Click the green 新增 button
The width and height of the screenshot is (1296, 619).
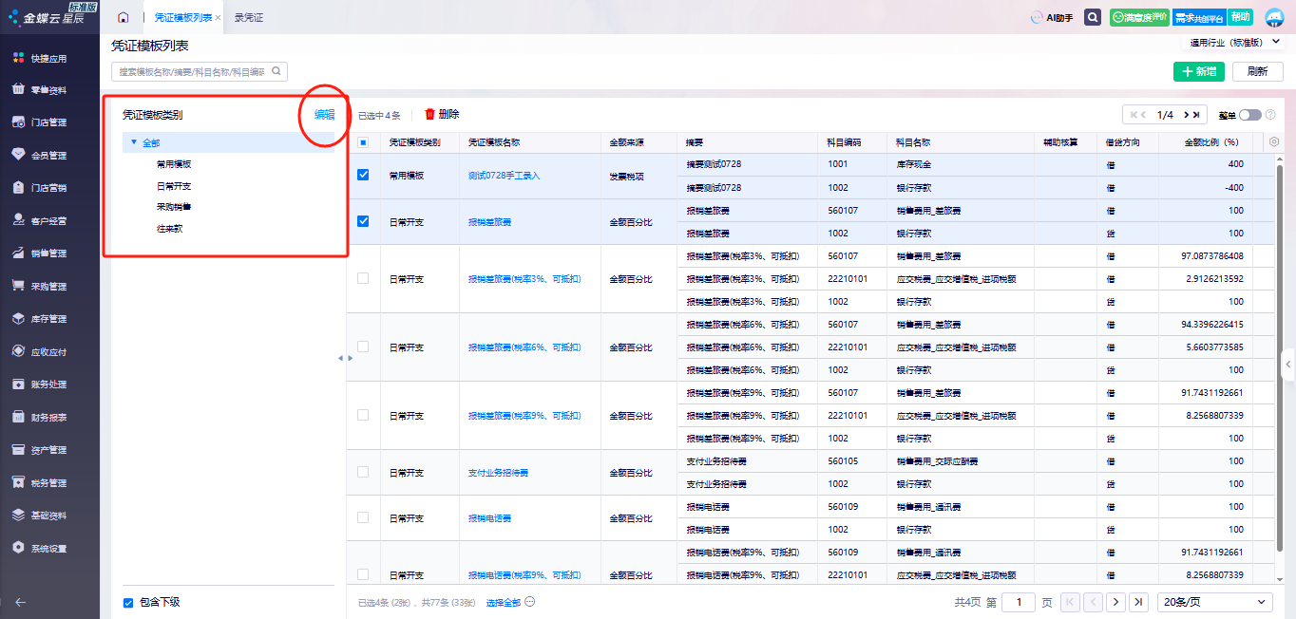(x=1198, y=71)
